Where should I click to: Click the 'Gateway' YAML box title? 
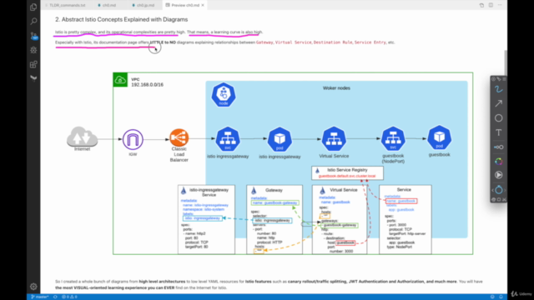(x=274, y=190)
